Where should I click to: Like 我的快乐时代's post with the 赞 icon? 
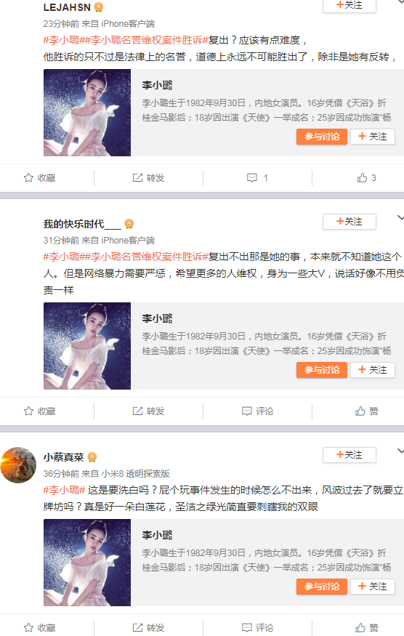pos(360,411)
